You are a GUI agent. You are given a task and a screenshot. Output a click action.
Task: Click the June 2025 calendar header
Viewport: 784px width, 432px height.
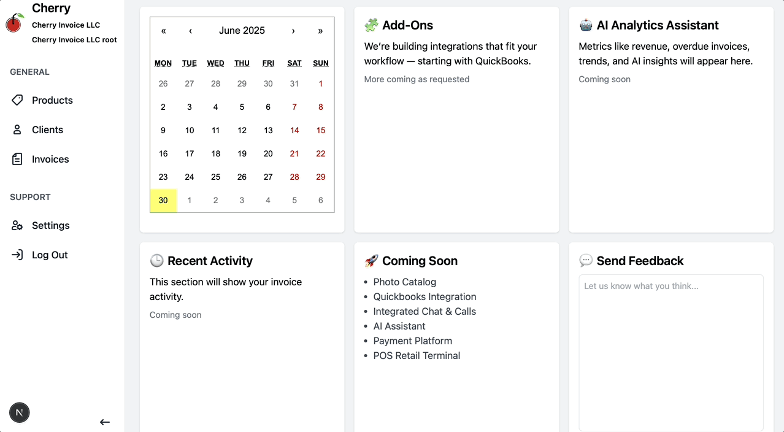[242, 31]
